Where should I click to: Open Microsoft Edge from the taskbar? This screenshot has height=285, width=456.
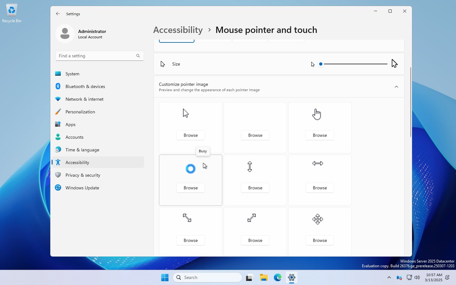pyautogui.click(x=278, y=277)
